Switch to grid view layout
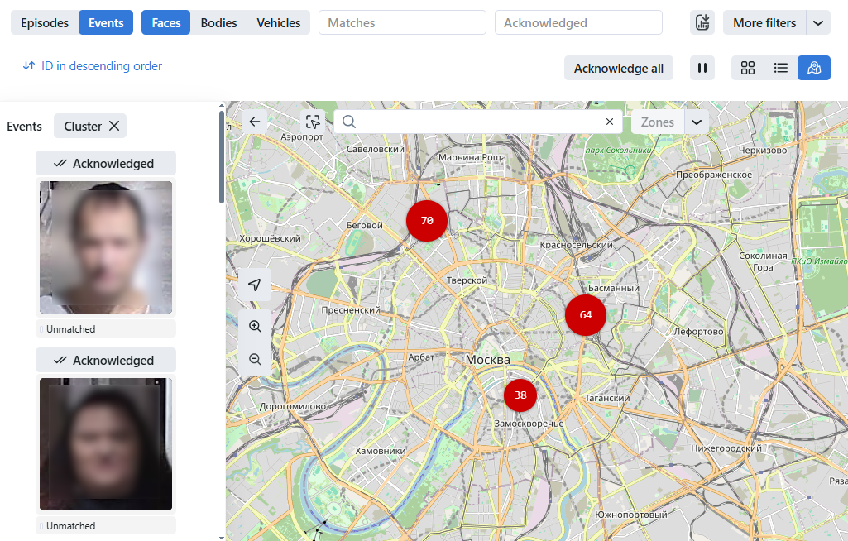 coord(748,68)
